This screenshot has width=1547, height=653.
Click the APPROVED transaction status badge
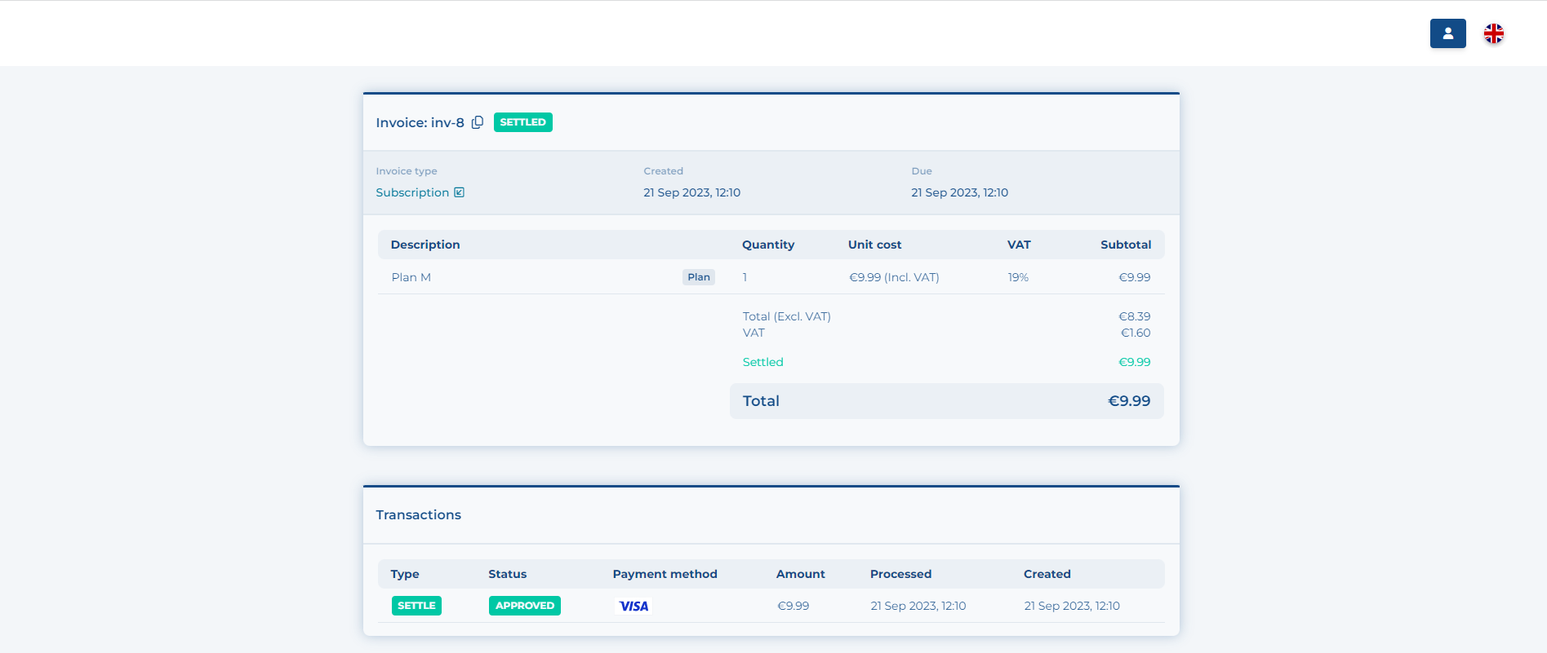[525, 606]
